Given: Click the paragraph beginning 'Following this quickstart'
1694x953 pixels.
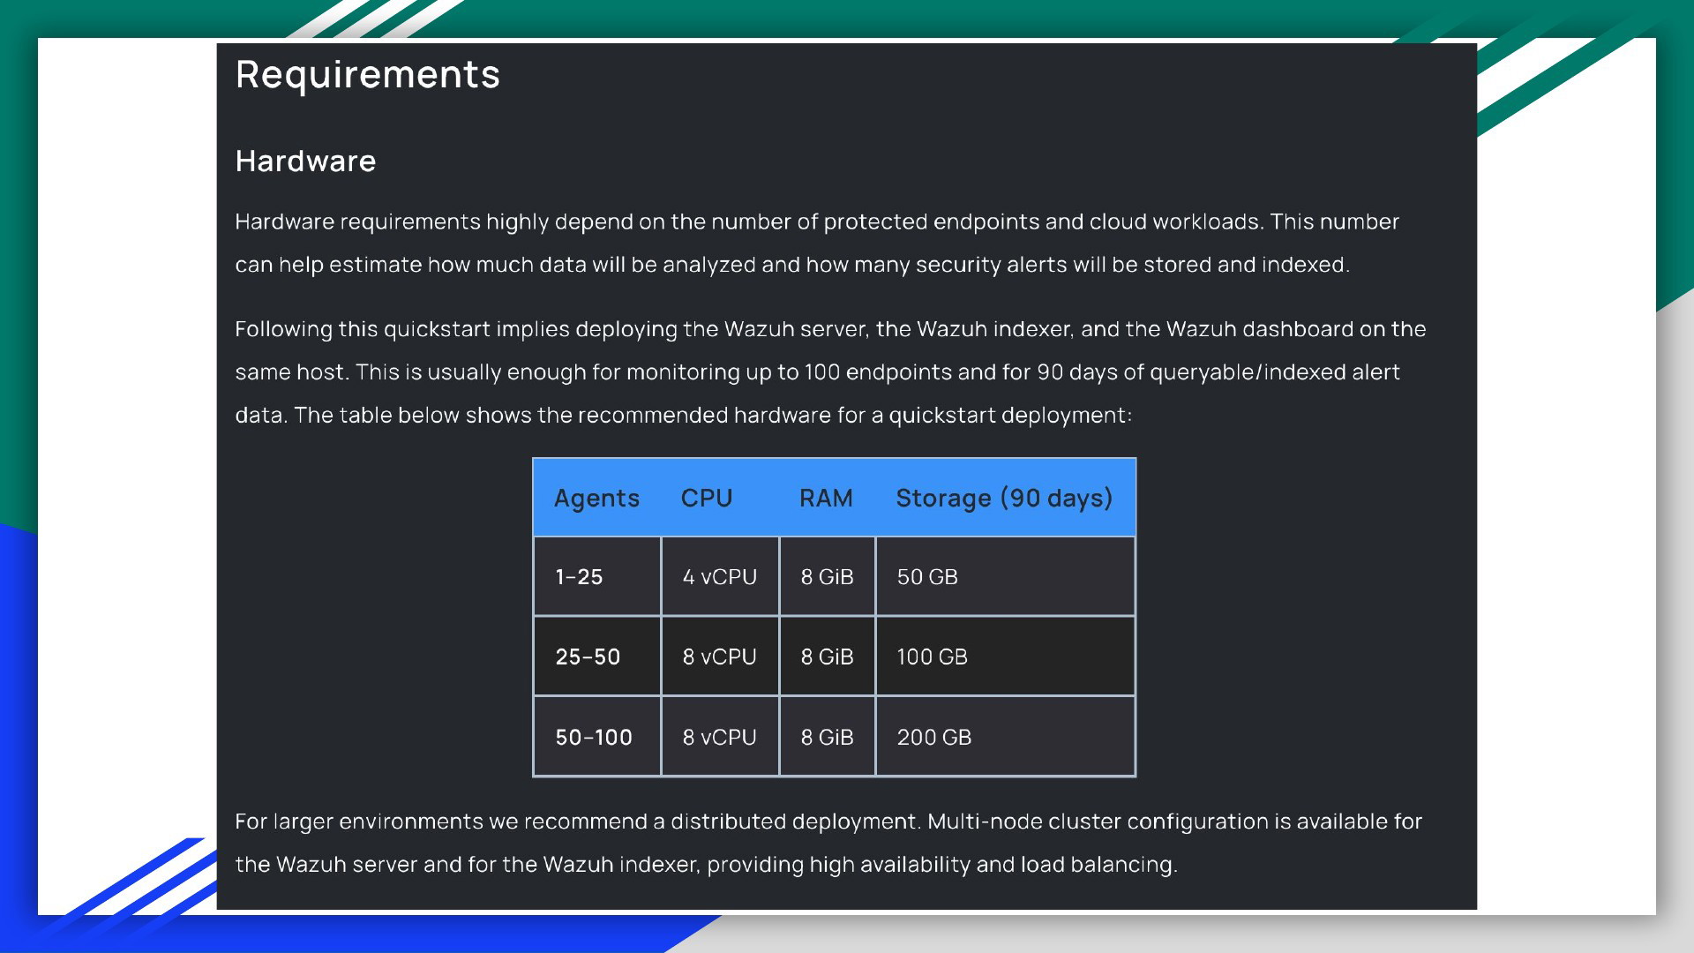Looking at the screenshot, I should (x=829, y=371).
